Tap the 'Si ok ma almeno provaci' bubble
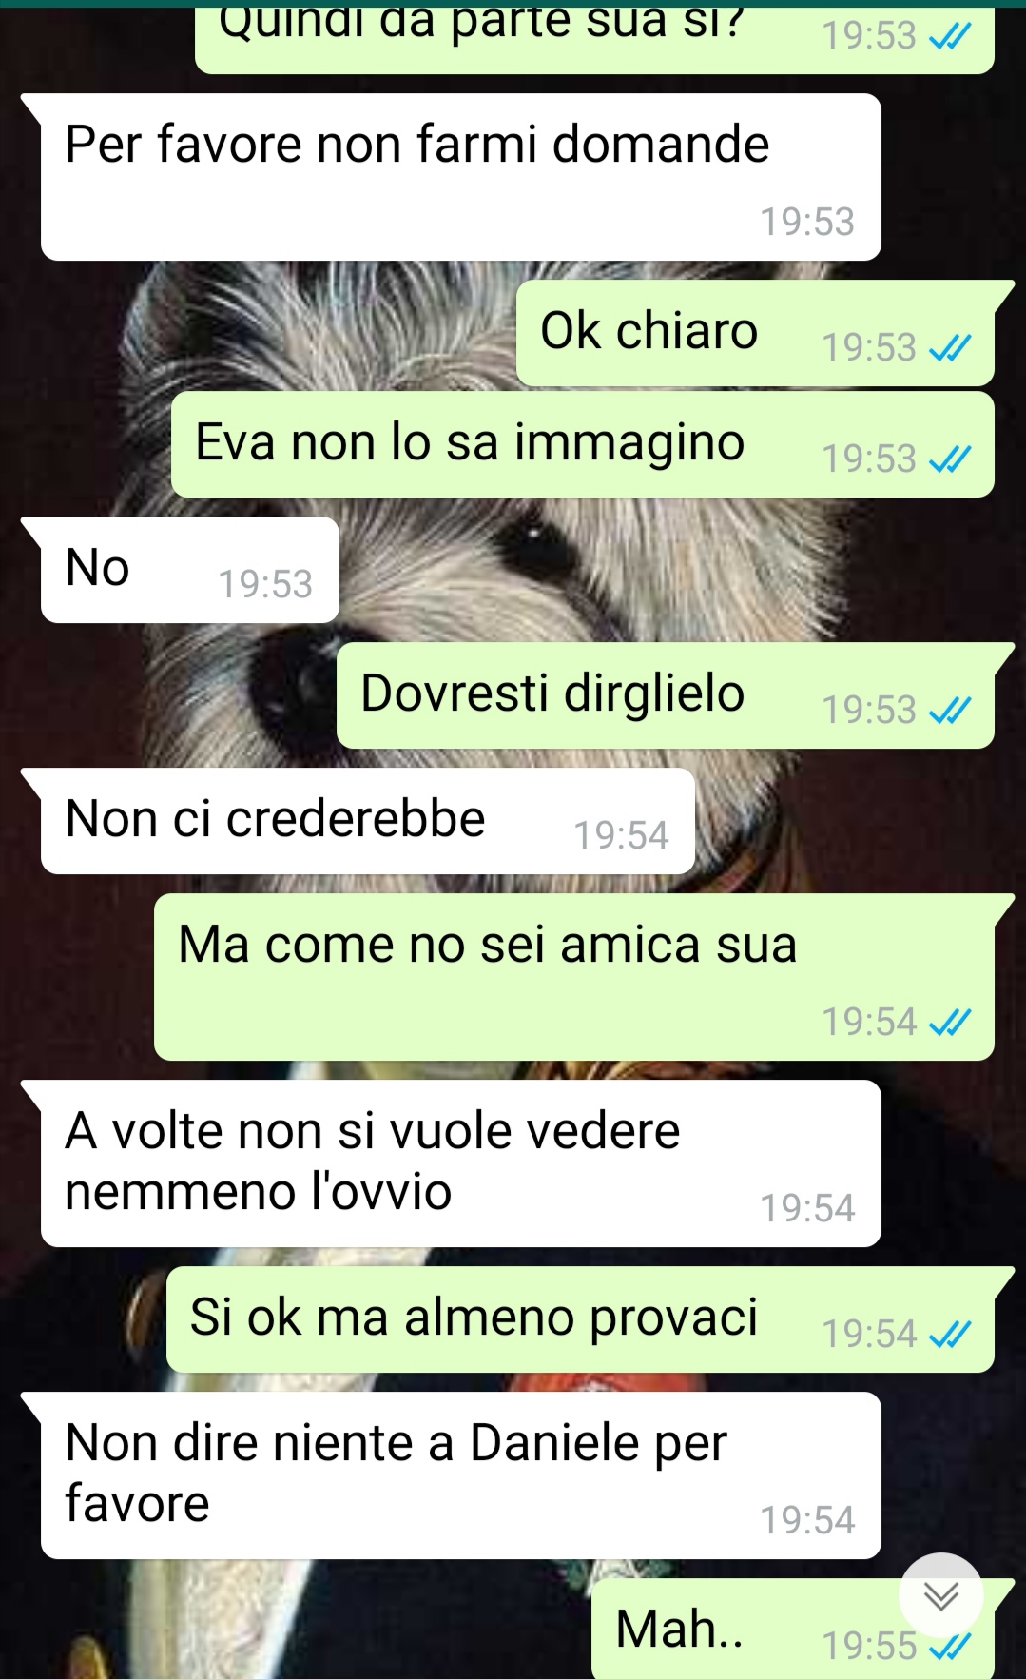Screen dimensions: 1026x1679 (x=580, y=1319)
